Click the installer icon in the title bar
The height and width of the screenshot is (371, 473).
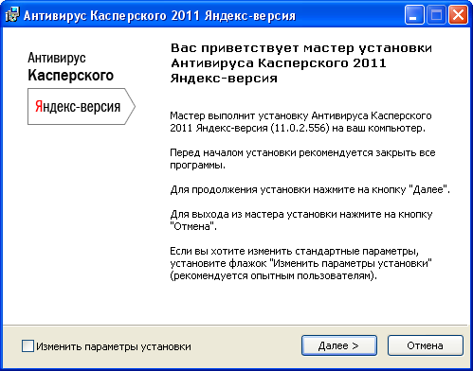coord(12,15)
